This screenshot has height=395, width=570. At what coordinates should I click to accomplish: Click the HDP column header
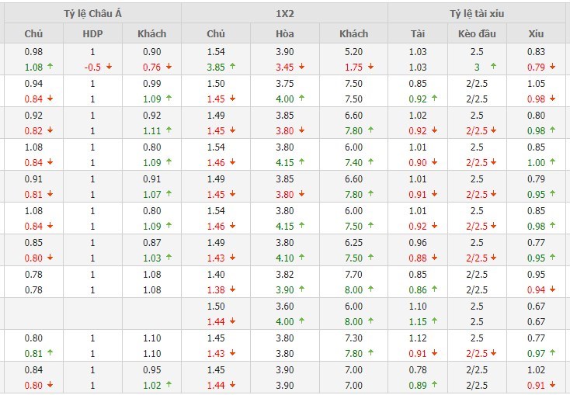point(92,34)
